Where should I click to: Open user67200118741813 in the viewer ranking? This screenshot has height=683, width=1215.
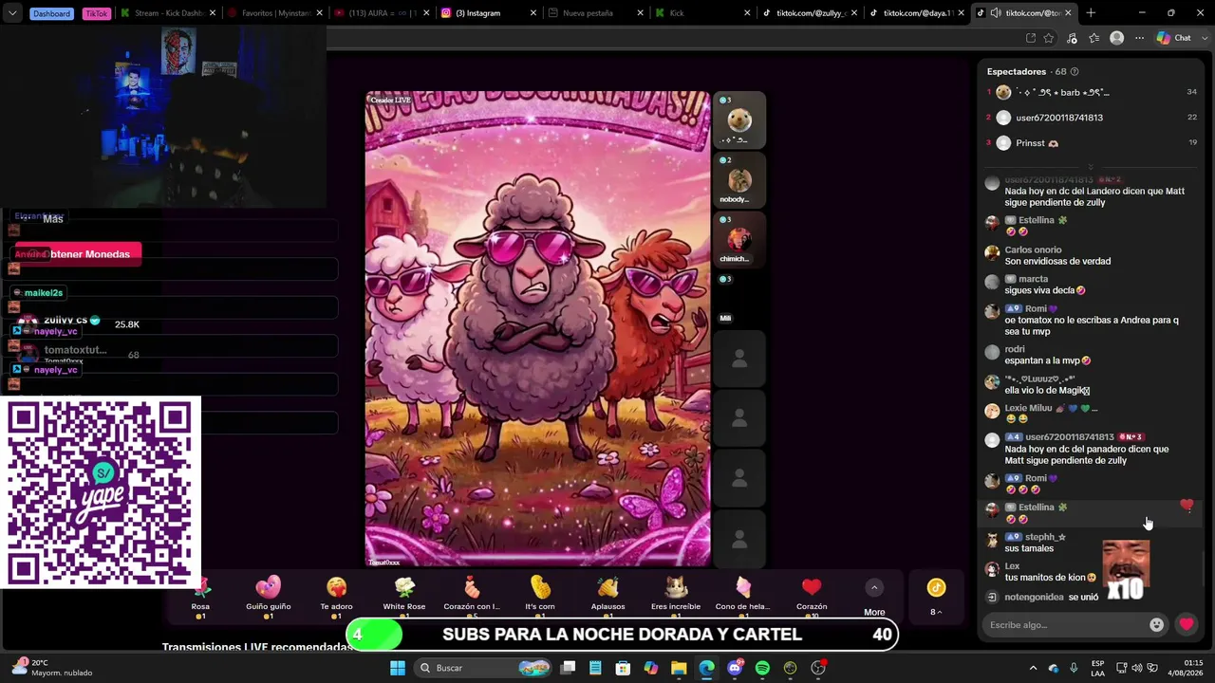pyautogui.click(x=1059, y=118)
